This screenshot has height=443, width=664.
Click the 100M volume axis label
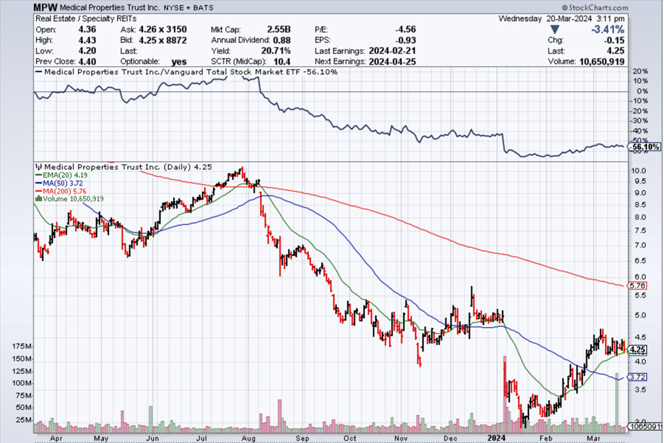(22, 383)
